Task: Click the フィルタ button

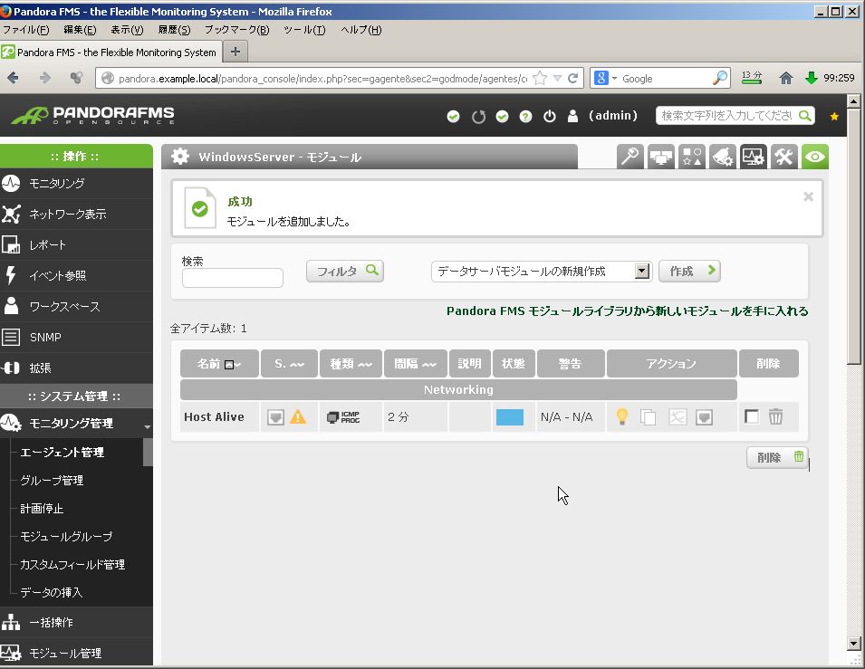Action: click(345, 271)
